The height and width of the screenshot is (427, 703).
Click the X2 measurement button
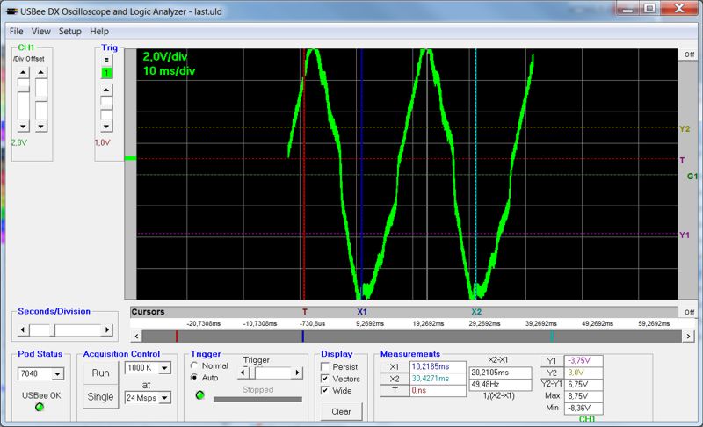[394, 379]
